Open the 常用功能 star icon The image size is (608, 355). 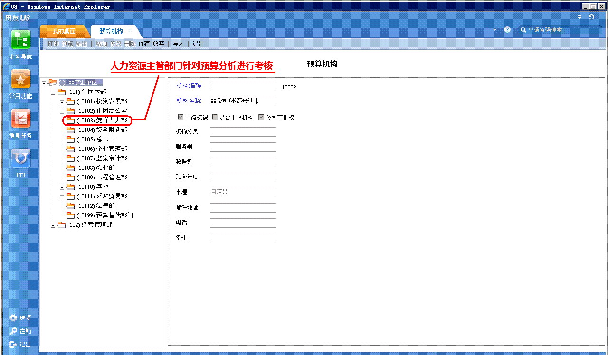21,79
